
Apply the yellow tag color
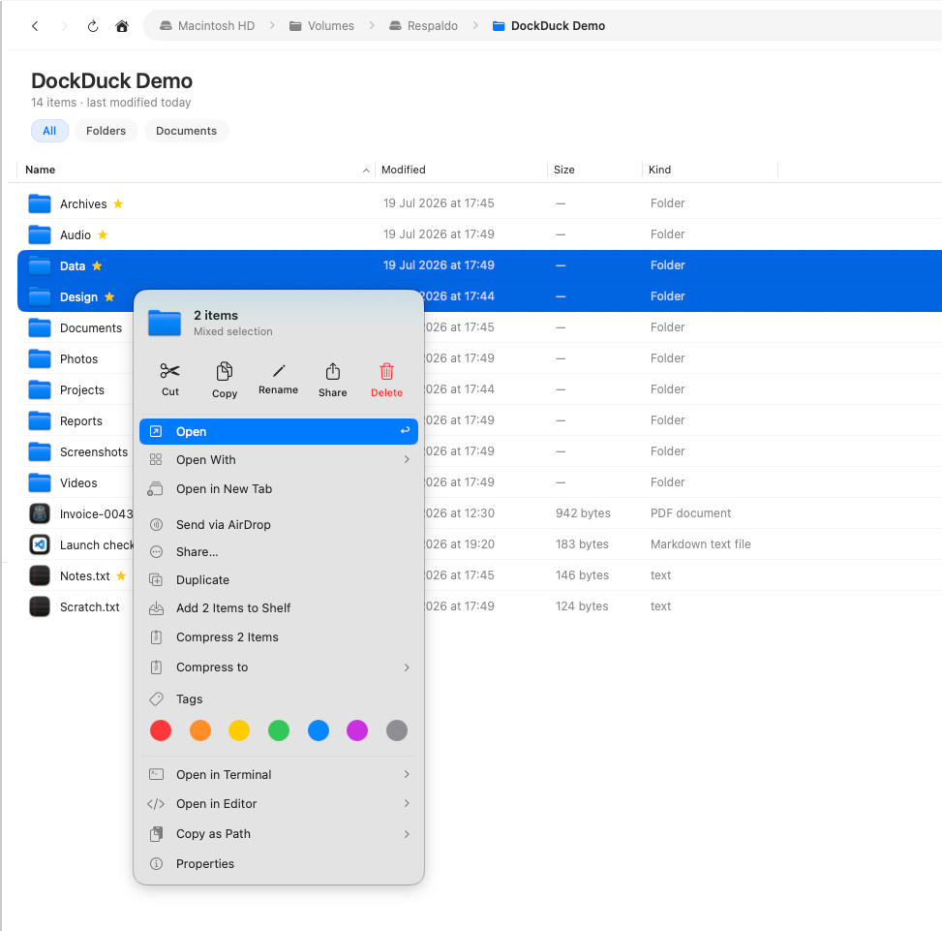point(239,730)
